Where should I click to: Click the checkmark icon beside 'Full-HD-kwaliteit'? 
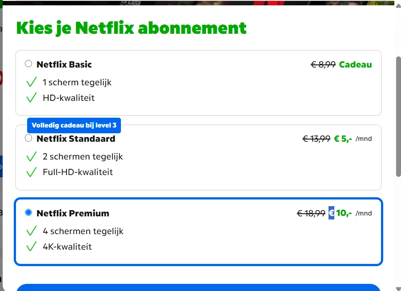click(31, 172)
